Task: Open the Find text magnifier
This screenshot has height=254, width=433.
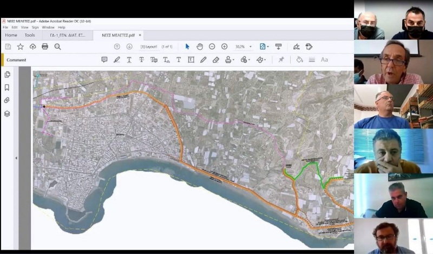Action: tap(57, 47)
